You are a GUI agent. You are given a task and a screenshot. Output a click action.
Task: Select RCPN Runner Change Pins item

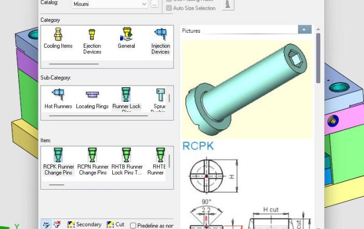click(92, 161)
